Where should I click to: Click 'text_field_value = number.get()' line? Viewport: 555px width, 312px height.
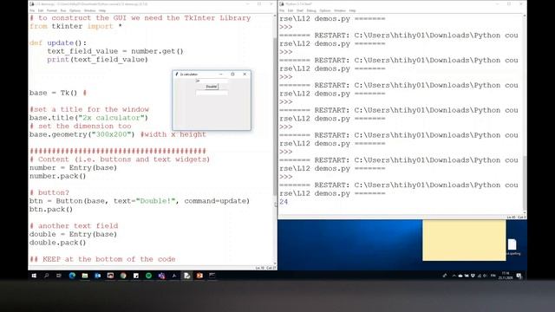[x=115, y=51]
